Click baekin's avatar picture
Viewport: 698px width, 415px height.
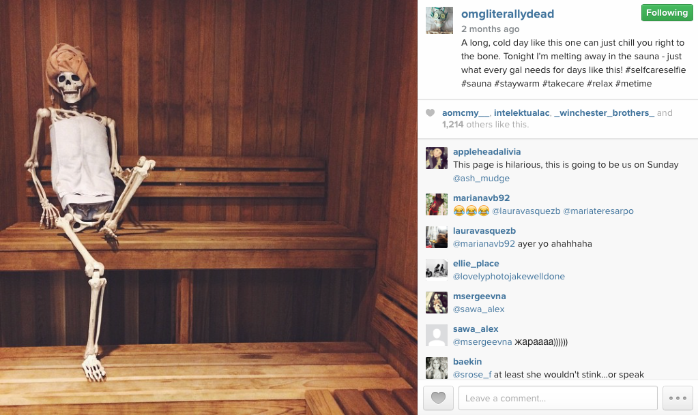pyautogui.click(x=437, y=368)
